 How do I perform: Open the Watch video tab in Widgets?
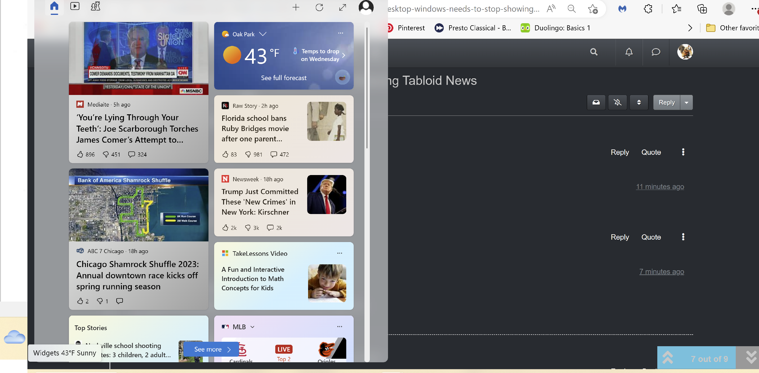click(75, 6)
